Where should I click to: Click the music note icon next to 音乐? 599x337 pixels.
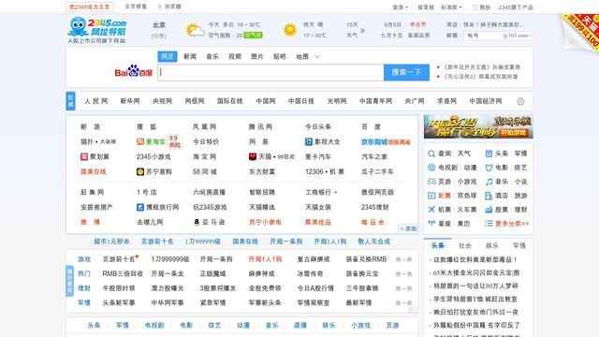(489, 182)
